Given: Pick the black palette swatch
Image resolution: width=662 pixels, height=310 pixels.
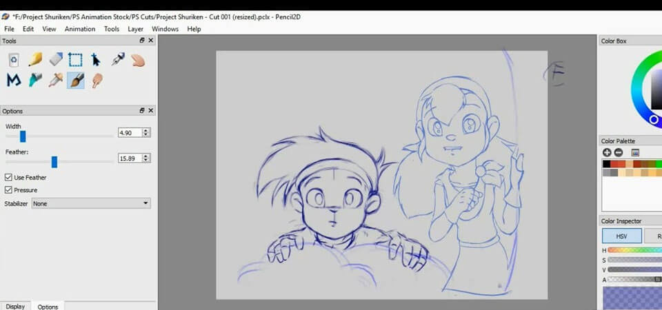Looking at the screenshot, I should 607,164.
